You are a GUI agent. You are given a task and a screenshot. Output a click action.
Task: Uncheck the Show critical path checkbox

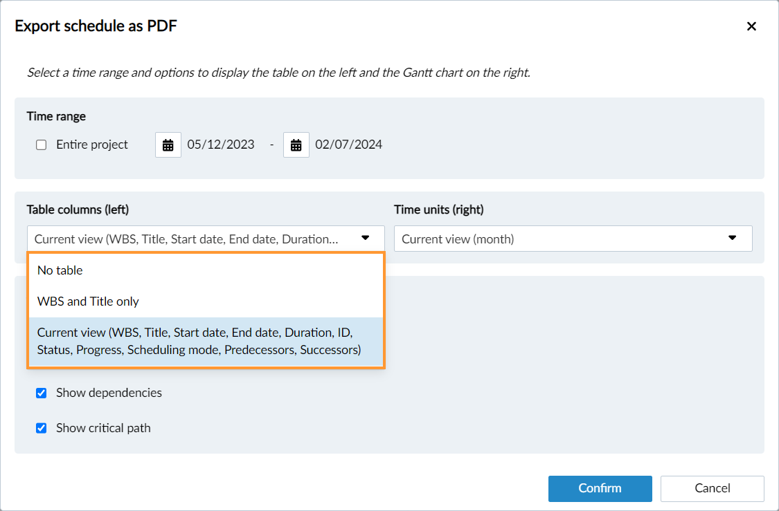42,428
